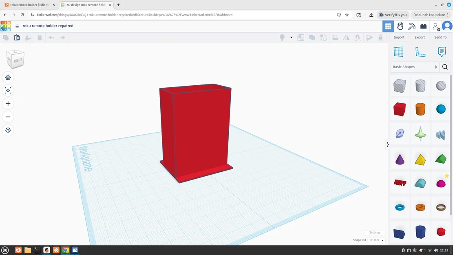This screenshot has height=255, width=453.
Task: Pick the blue Torus shape
Action: [400, 207]
